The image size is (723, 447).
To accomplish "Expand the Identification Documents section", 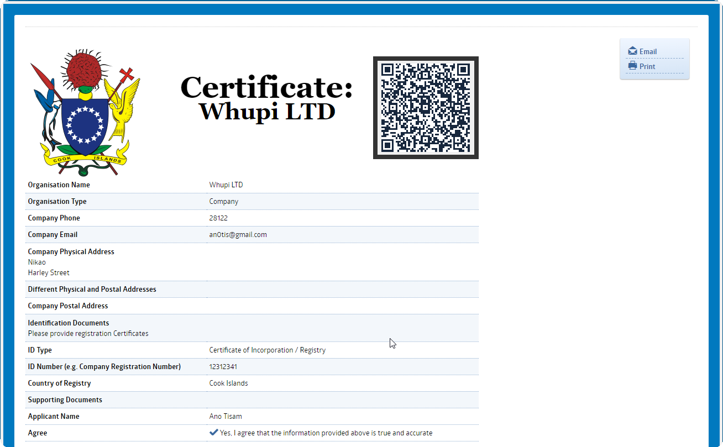I will tap(68, 323).
